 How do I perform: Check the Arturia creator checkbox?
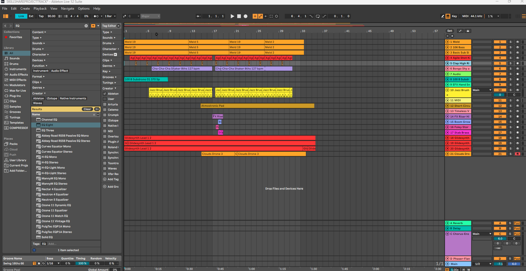[x=105, y=104]
